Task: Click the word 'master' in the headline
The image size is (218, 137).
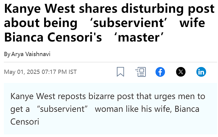Action: pos(138,38)
